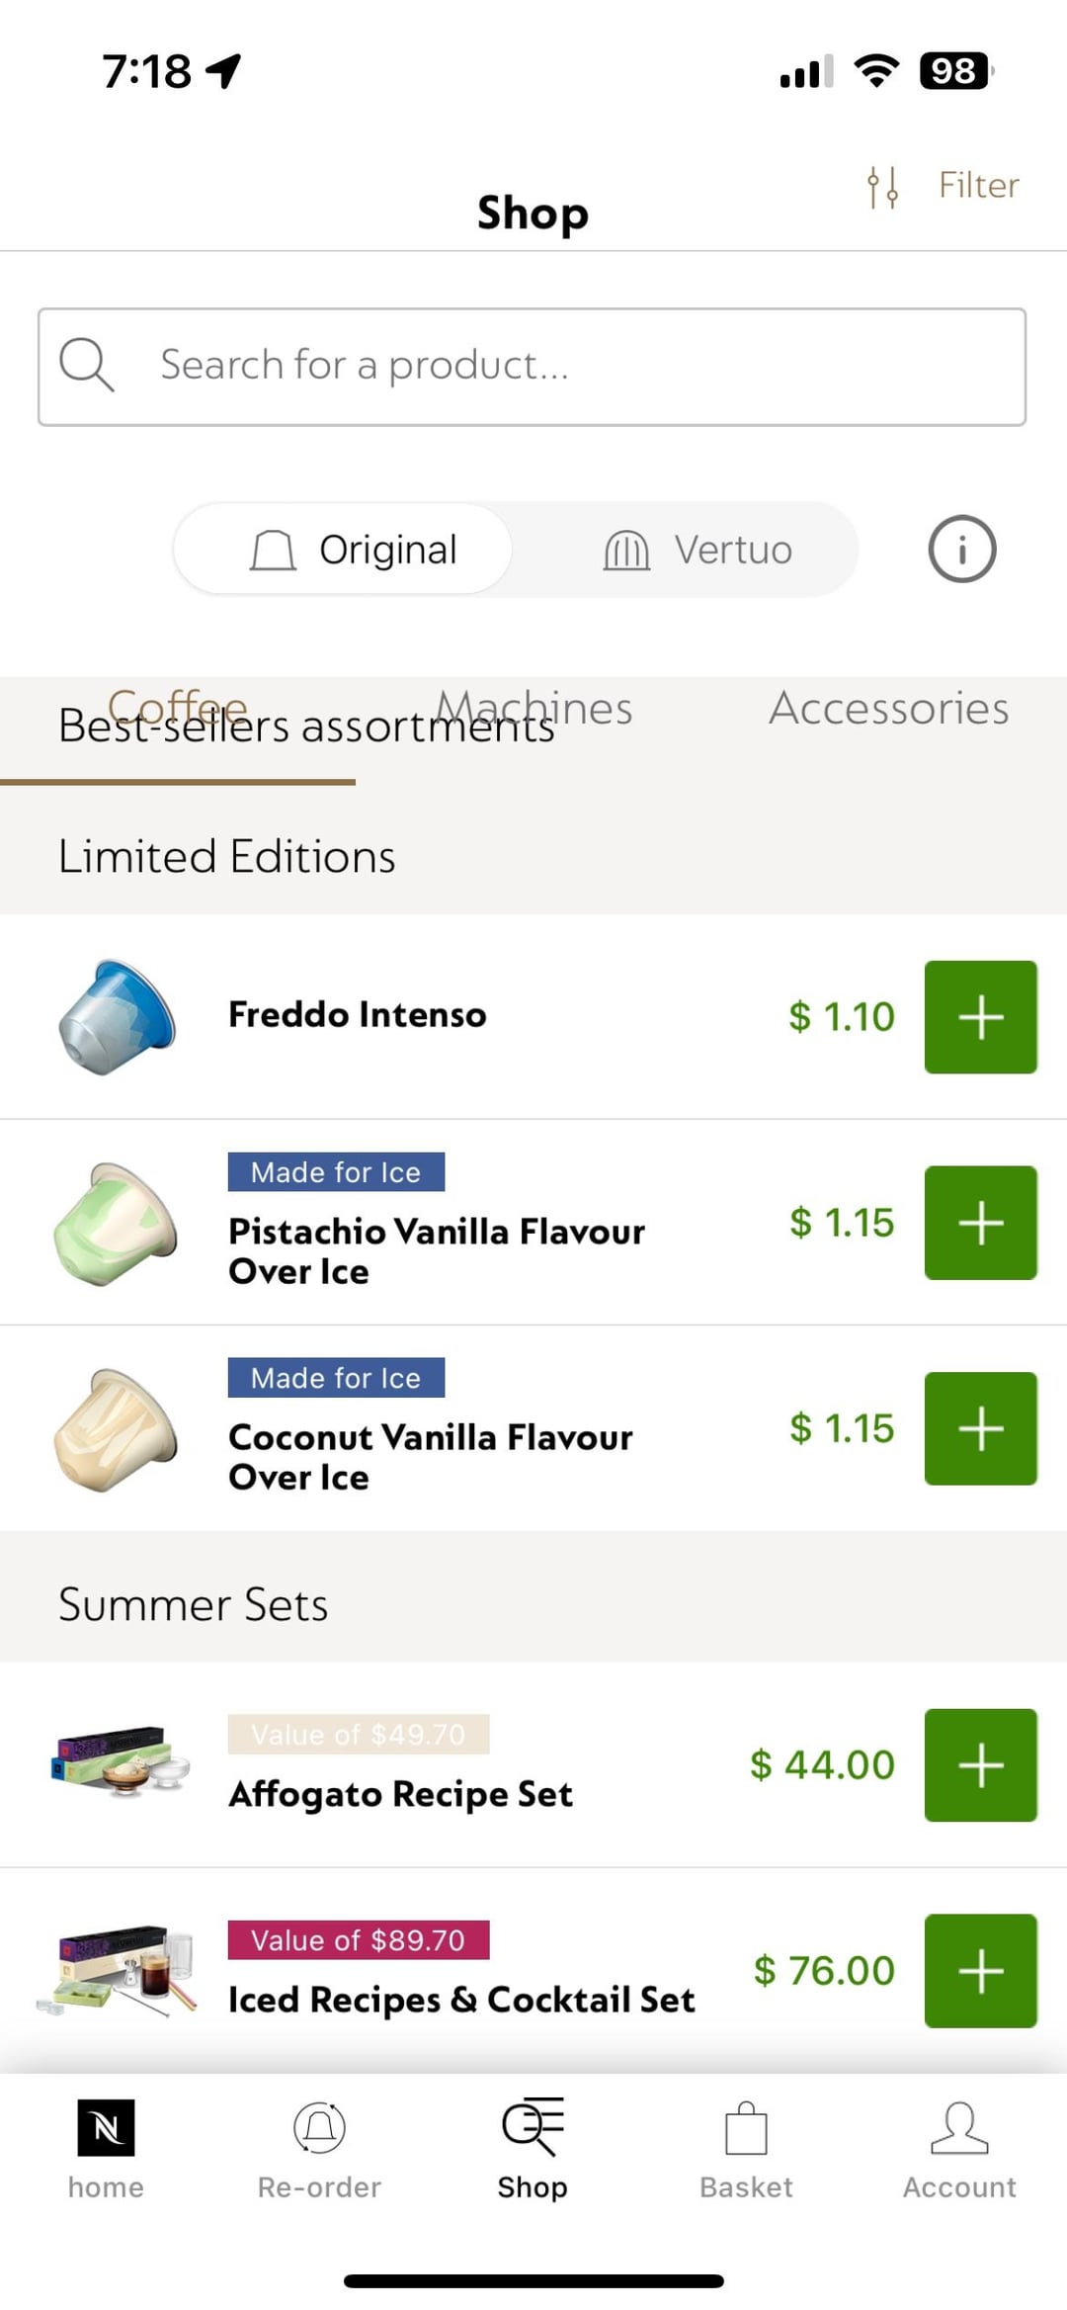Add Coconut Vanilla Flavour Over Ice

coord(980,1428)
